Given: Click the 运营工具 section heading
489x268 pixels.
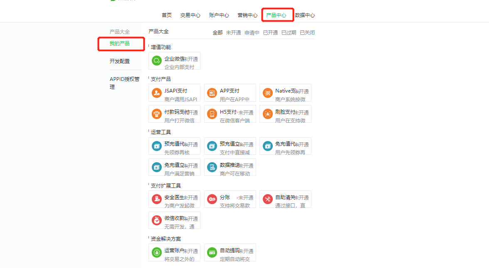Looking at the screenshot, I should point(161,132).
